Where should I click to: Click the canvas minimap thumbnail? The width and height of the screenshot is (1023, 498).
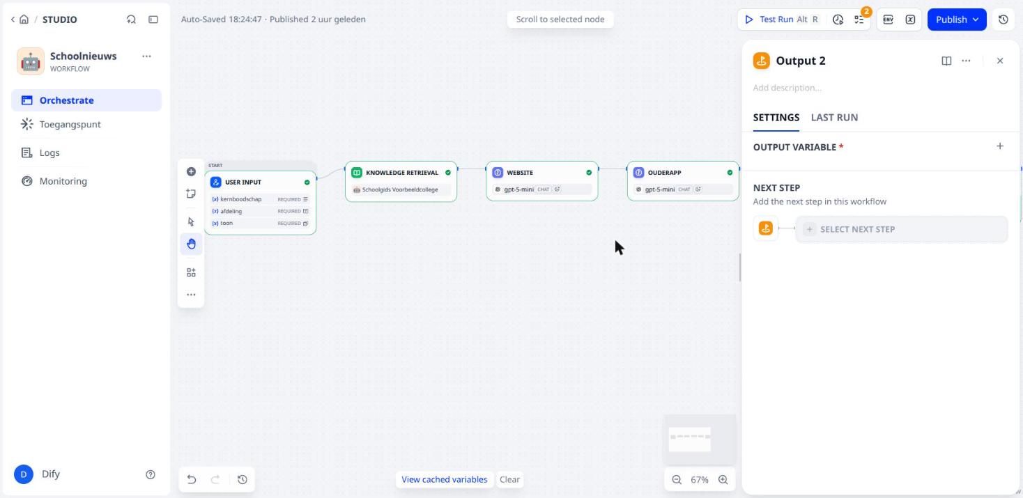[700, 439]
